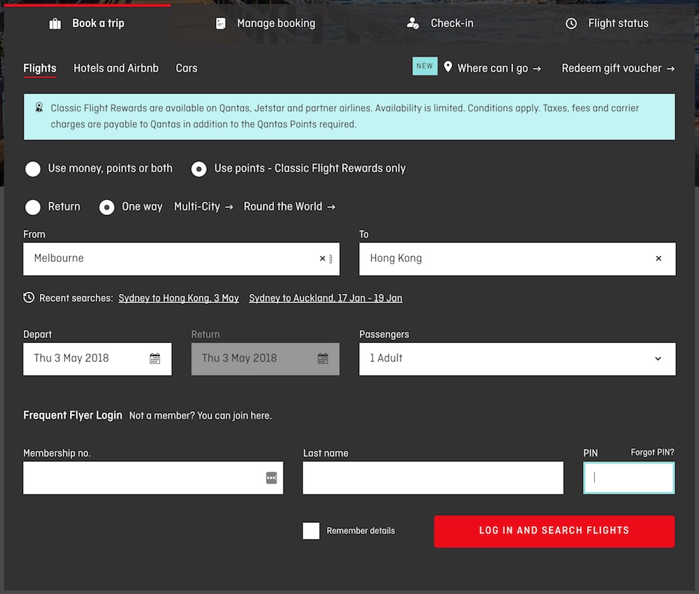Click the Classic Flight Rewards notice text
The height and width of the screenshot is (594, 699).
pyautogui.click(x=345, y=116)
